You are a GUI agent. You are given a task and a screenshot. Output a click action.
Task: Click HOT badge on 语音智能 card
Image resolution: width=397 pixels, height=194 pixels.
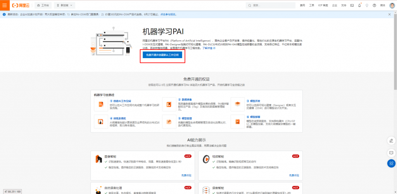pyautogui.click(x=295, y=188)
